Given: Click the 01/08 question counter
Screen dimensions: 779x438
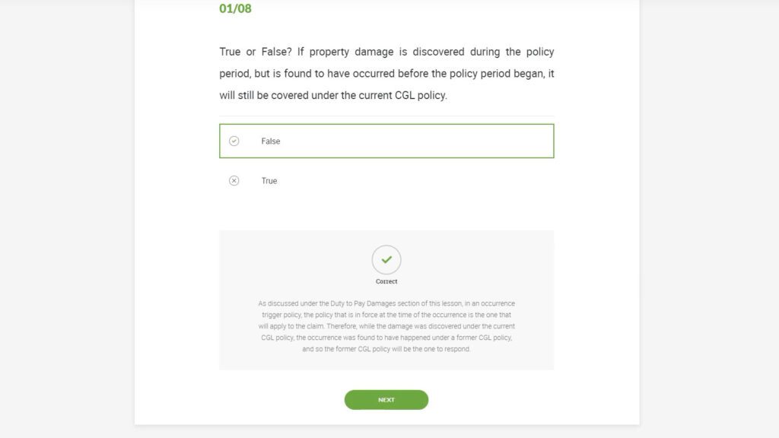Looking at the screenshot, I should pyautogui.click(x=235, y=9).
